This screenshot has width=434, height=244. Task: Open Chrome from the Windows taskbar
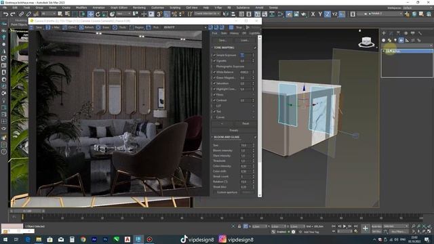(x=83, y=239)
